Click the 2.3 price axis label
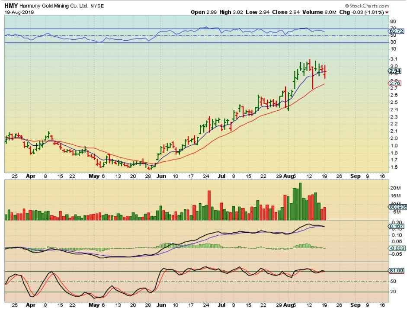This screenshot has height=311, width=407. pyautogui.click(x=394, y=117)
